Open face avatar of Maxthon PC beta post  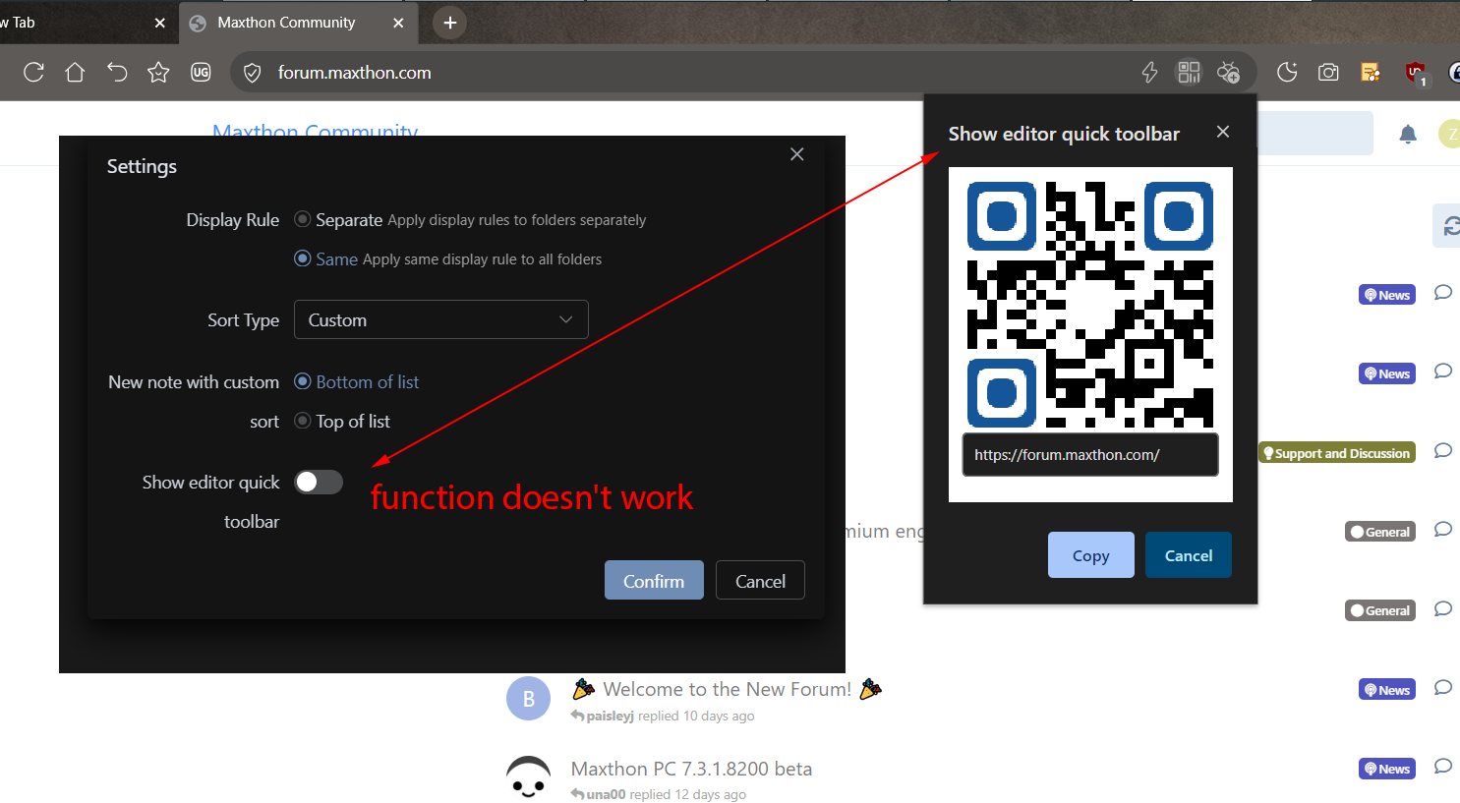(x=528, y=776)
